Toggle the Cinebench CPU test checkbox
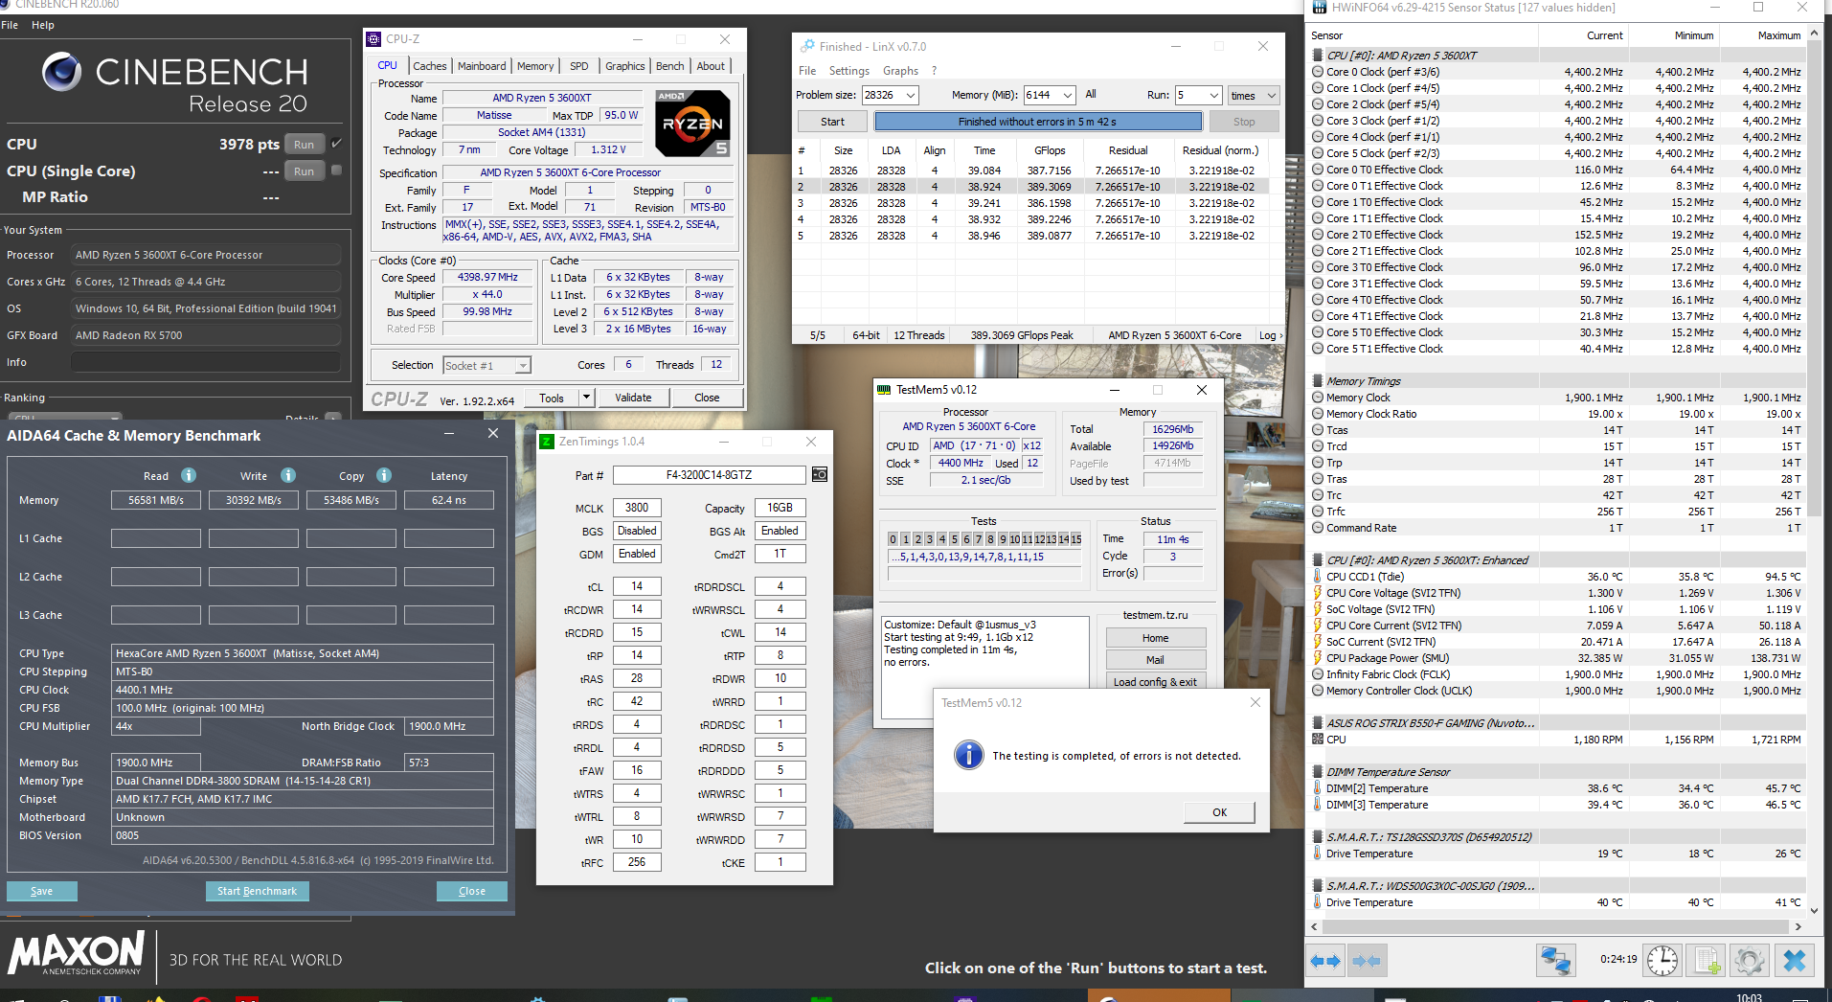The image size is (1832, 1002). click(336, 144)
